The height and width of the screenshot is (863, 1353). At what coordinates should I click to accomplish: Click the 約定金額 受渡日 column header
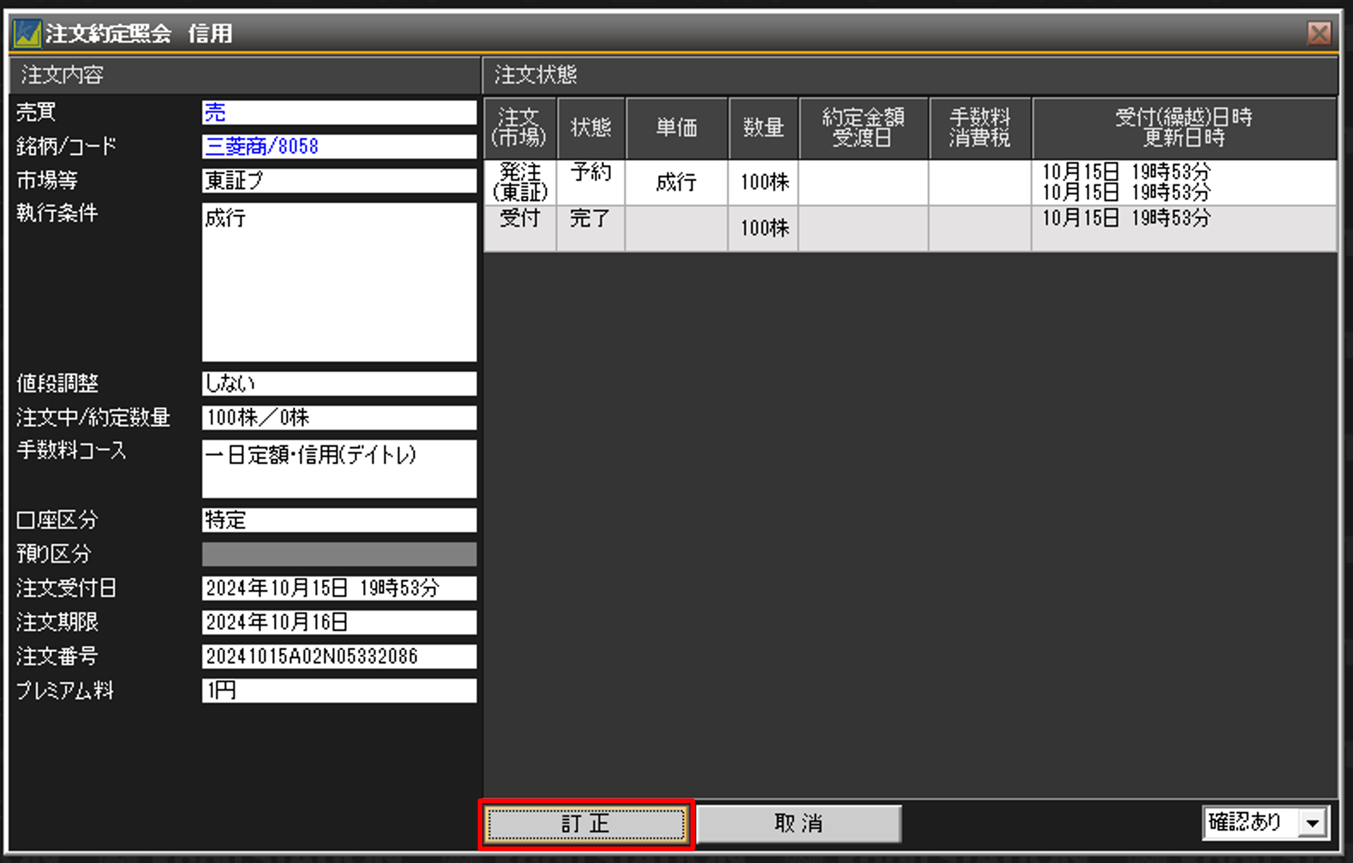(x=863, y=128)
